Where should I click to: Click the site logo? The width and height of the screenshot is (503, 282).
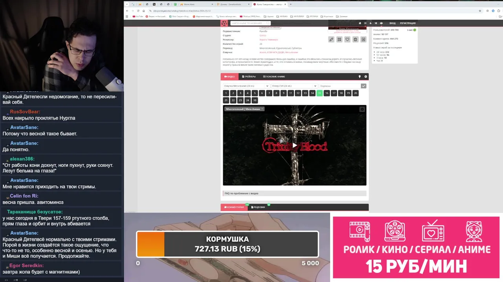224,23
